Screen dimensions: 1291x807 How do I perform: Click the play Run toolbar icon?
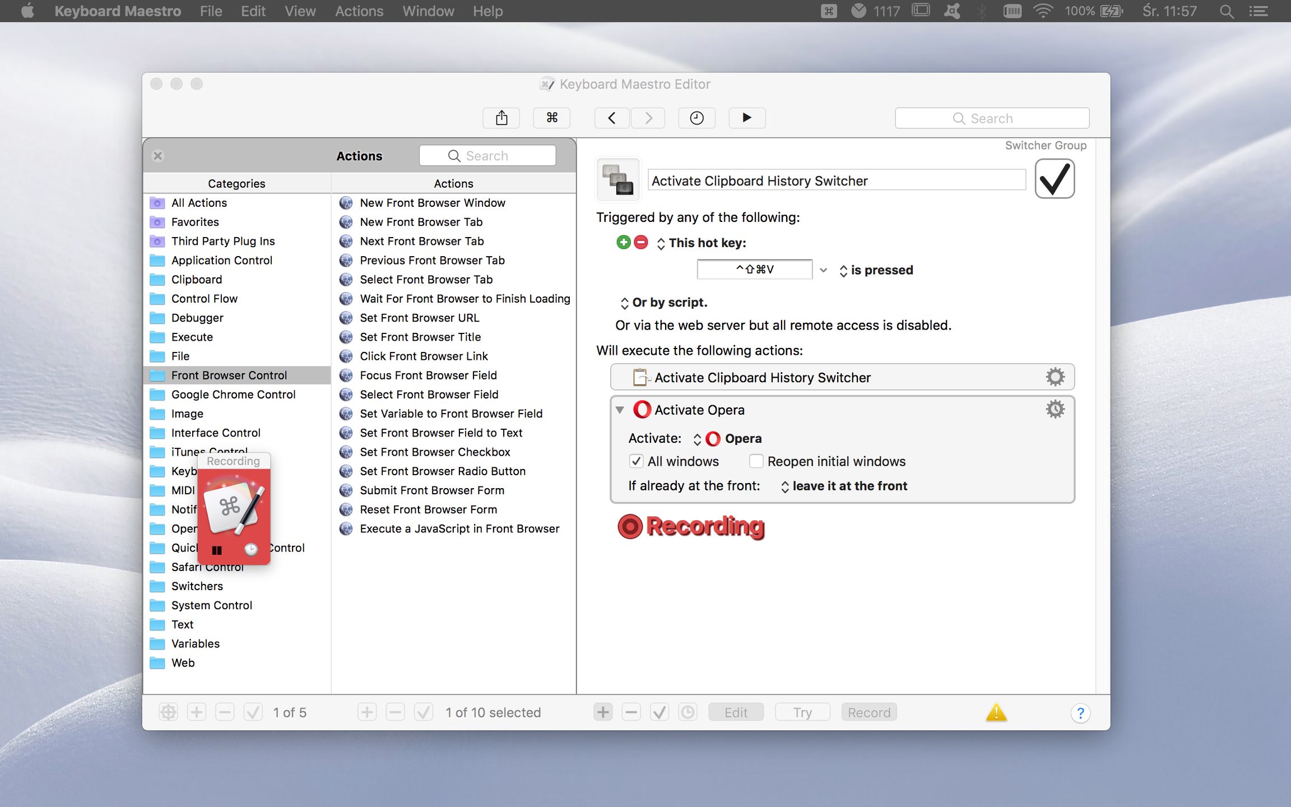click(x=746, y=118)
